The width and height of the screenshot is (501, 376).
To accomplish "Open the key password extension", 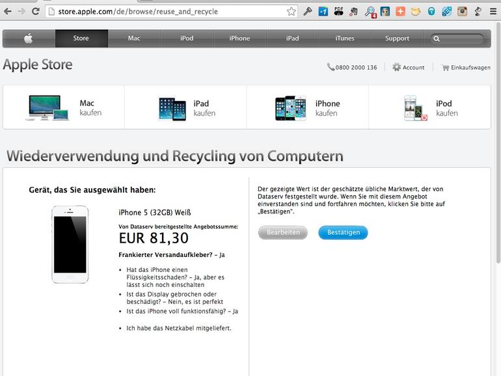I will tap(308, 12).
